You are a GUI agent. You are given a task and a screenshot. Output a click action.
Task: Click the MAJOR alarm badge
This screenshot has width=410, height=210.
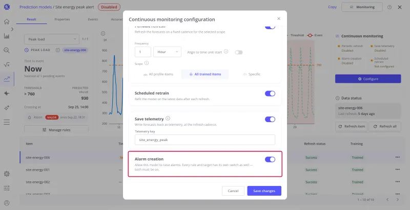(x=52, y=118)
